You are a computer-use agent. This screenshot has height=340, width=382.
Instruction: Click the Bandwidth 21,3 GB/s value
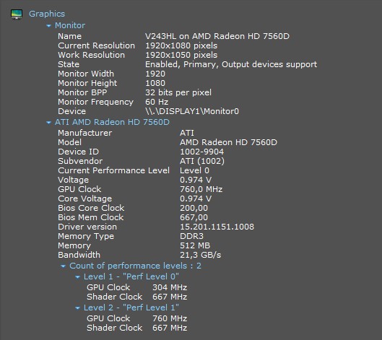pos(201,255)
